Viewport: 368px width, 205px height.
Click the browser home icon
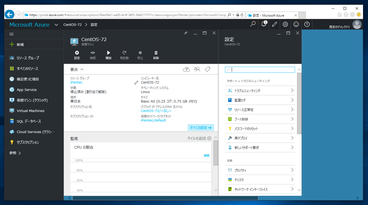tap(339, 15)
